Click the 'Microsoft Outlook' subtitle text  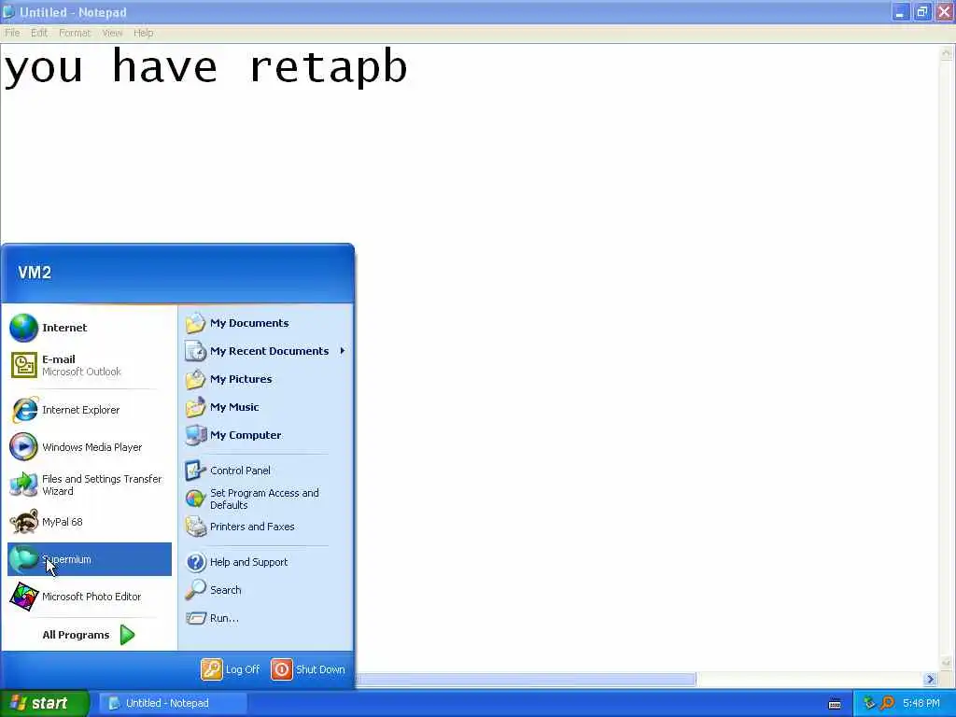click(x=82, y=372)
